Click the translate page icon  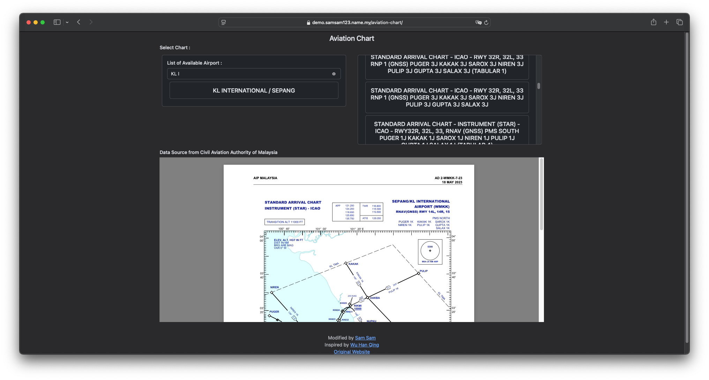pos(478,22)
